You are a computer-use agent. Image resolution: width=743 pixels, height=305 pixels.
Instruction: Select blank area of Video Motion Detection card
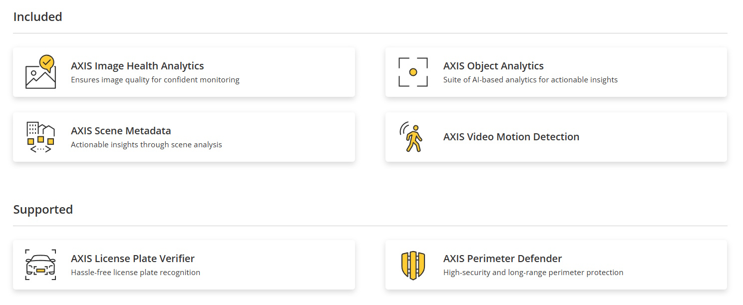(x=649, y=137)
